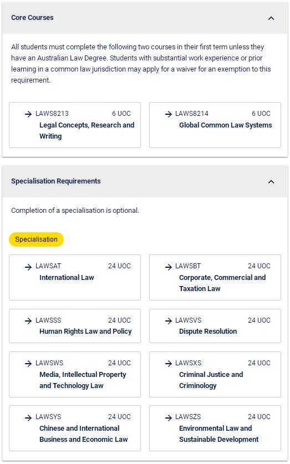Select the yellow Specialisation tag

(36, 239)
